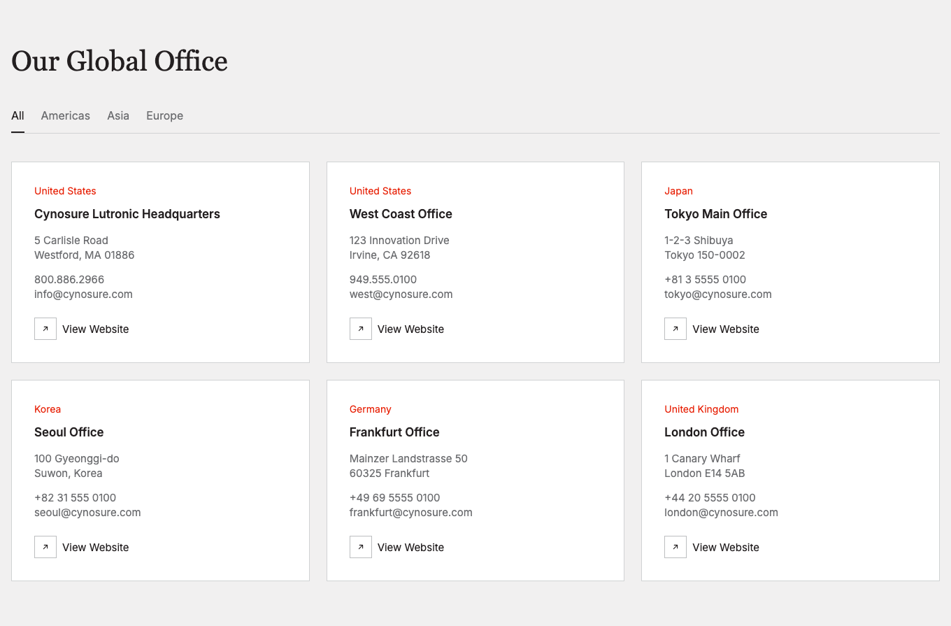Click the 1-2-3 Shibuya address line

[699, 241]
